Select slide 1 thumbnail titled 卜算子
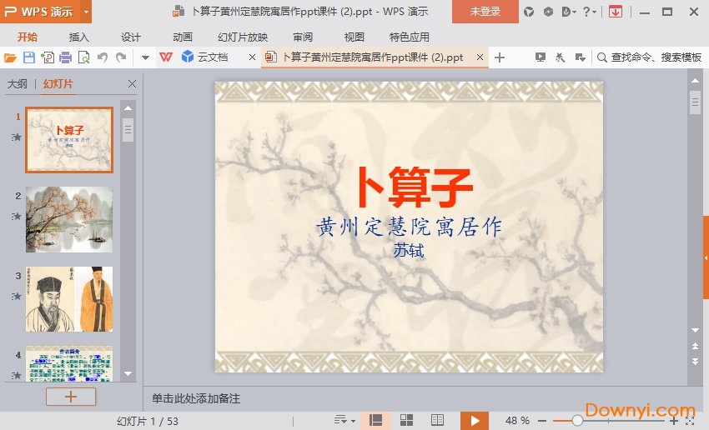The width and height of the screenshot is (709, 430). pyautogui.click(x=69, y=140)
